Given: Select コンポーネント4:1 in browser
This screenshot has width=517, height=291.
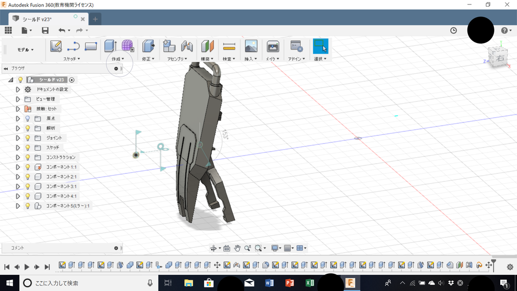Looking at the screenshot, I should tap(61, 196).
